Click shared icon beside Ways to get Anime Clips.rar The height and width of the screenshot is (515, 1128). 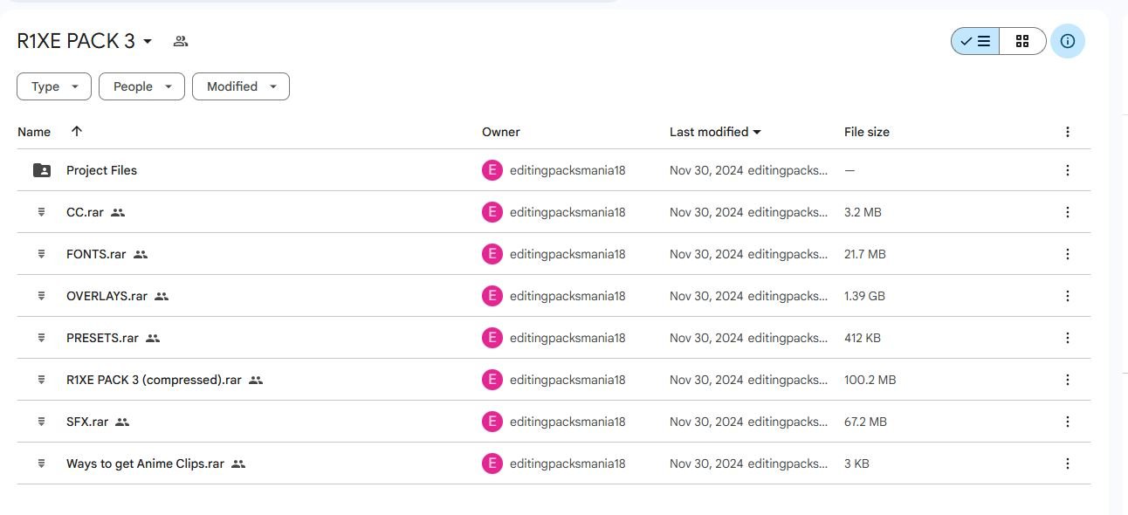[238, 463]
